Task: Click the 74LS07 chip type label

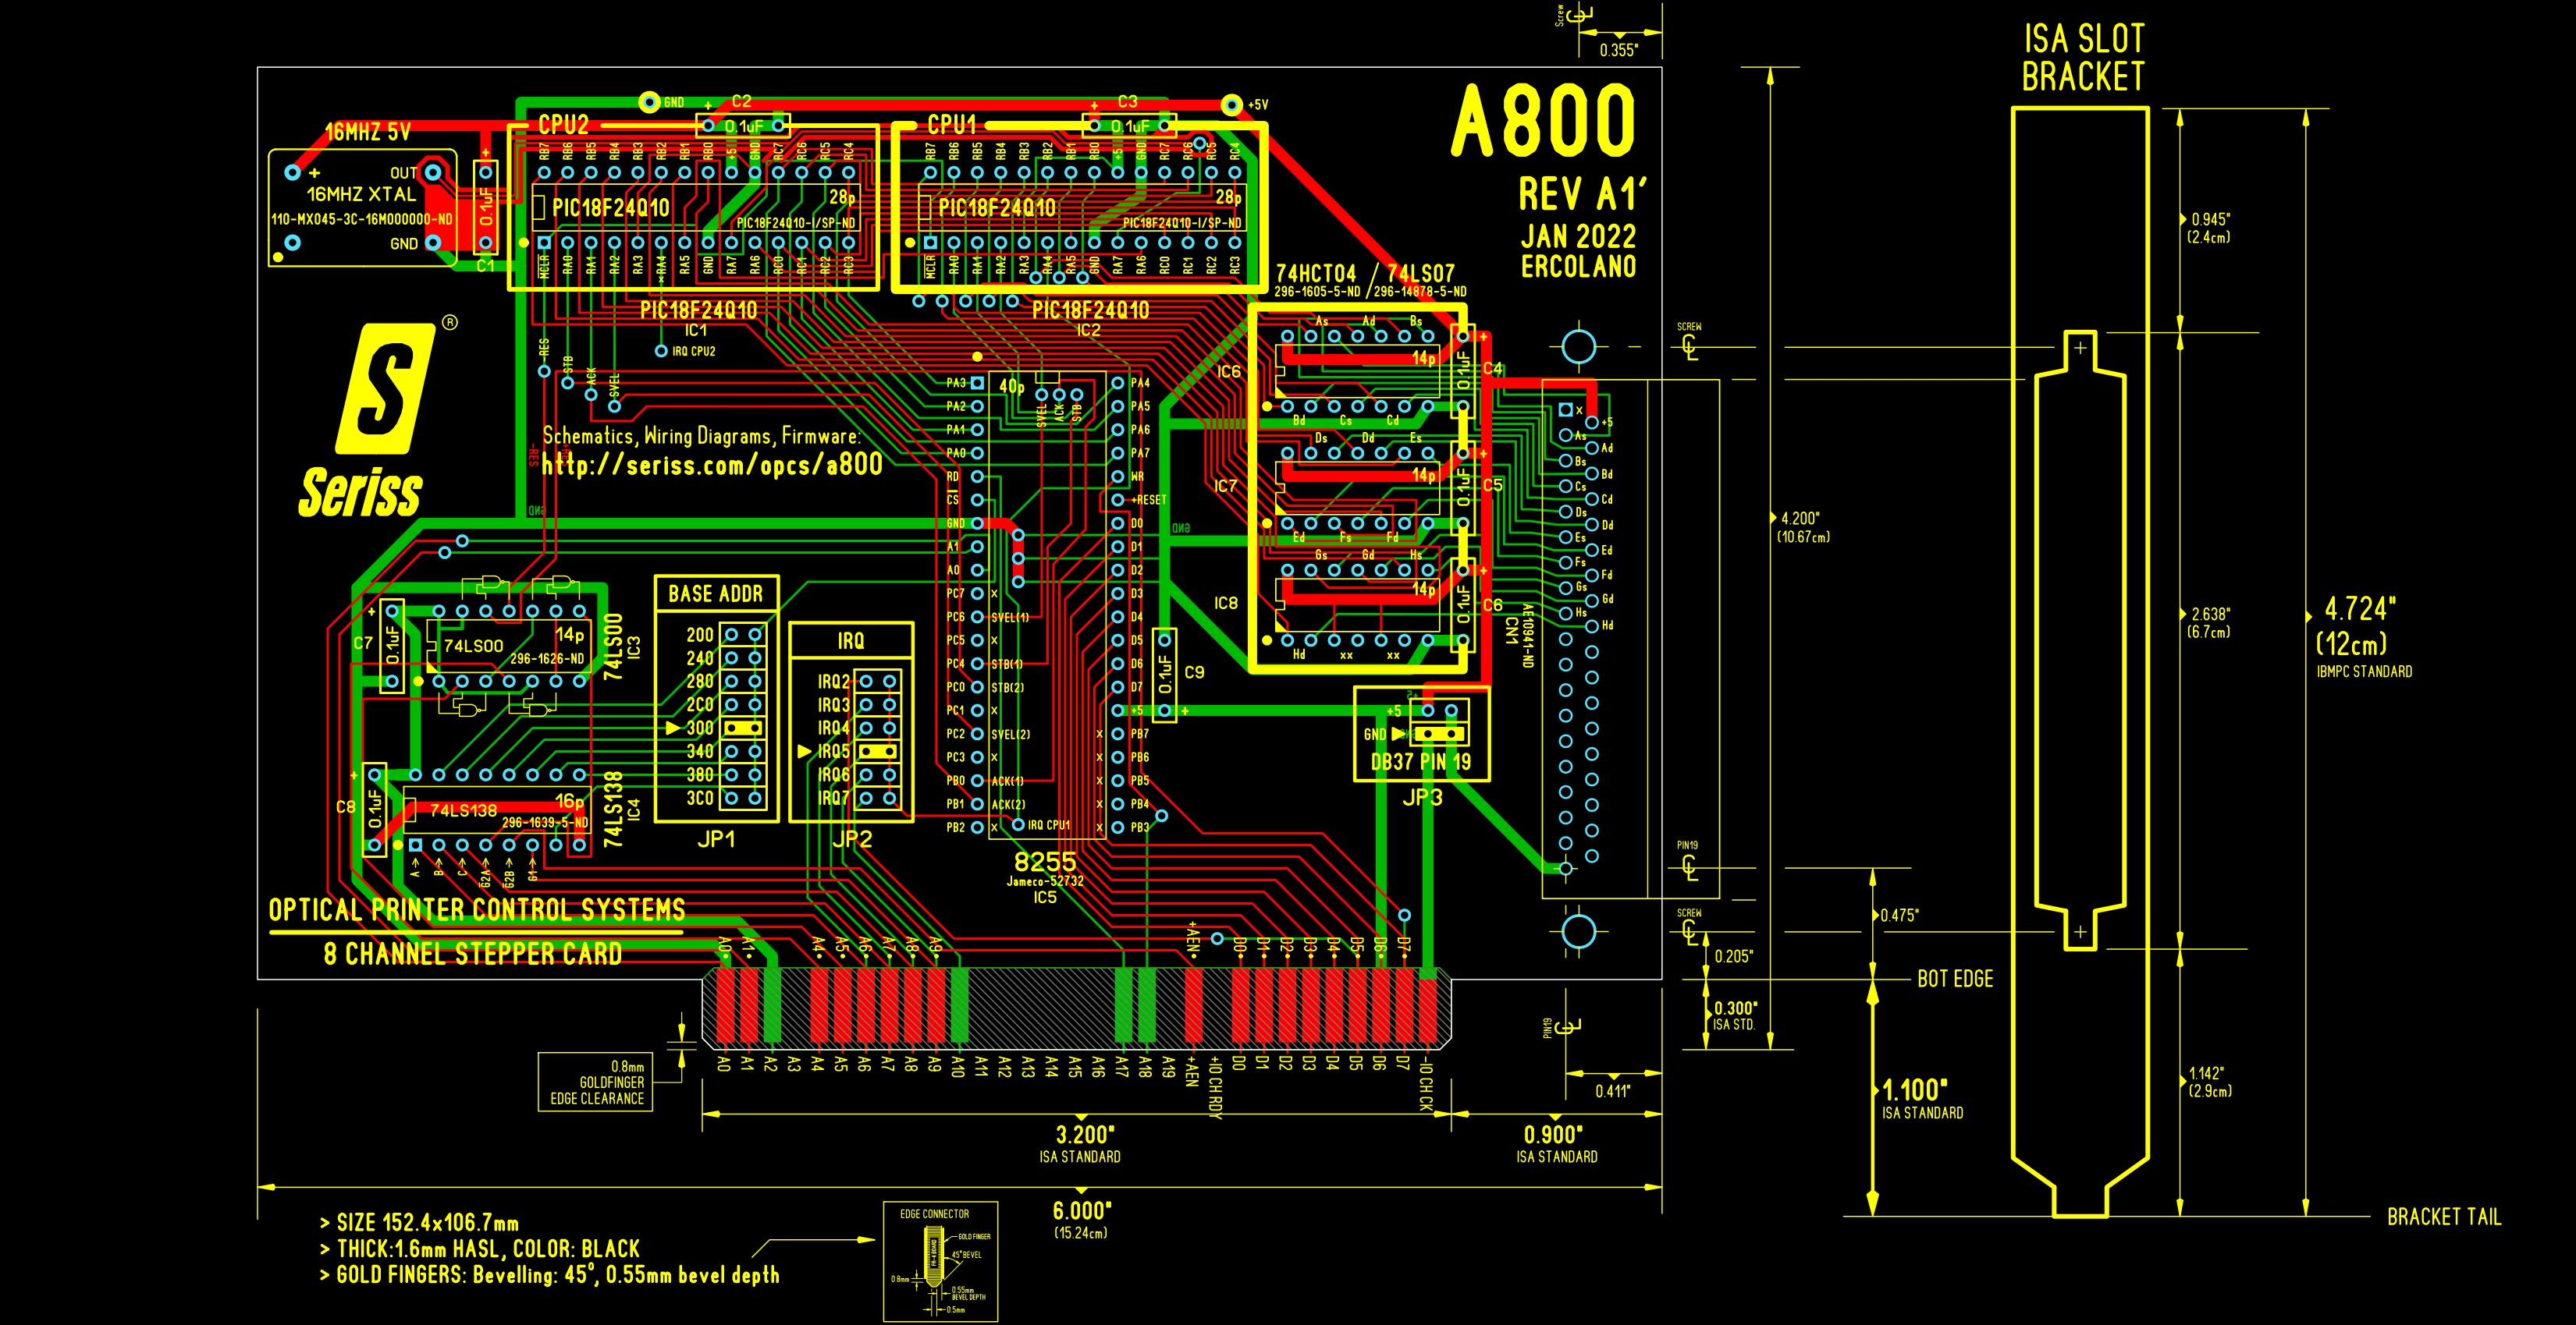Action: click(x=1420, y=273)
